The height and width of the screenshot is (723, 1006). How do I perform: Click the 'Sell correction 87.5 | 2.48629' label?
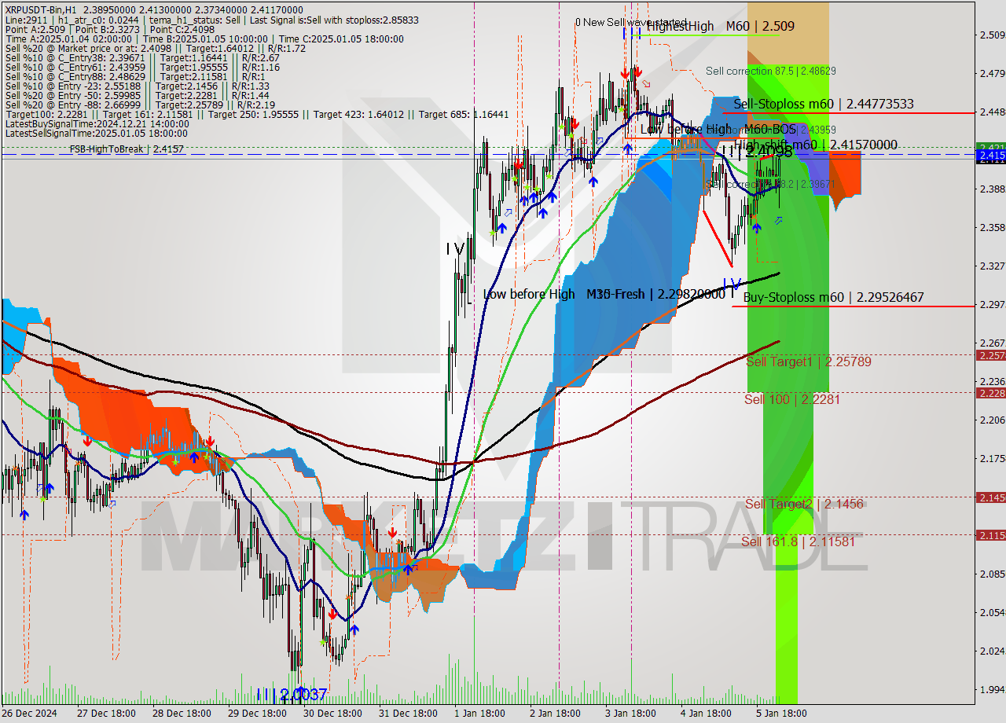coord(770,71)
